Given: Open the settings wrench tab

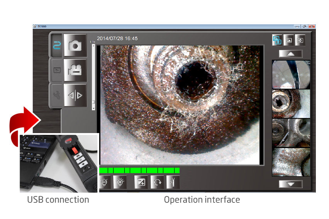Looking at the screenshot, I should [57, 95].
